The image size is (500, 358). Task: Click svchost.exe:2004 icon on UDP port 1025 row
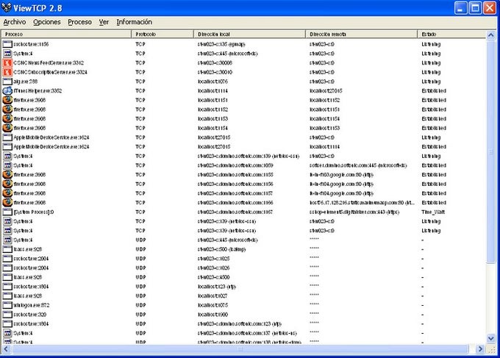point(7,259)
